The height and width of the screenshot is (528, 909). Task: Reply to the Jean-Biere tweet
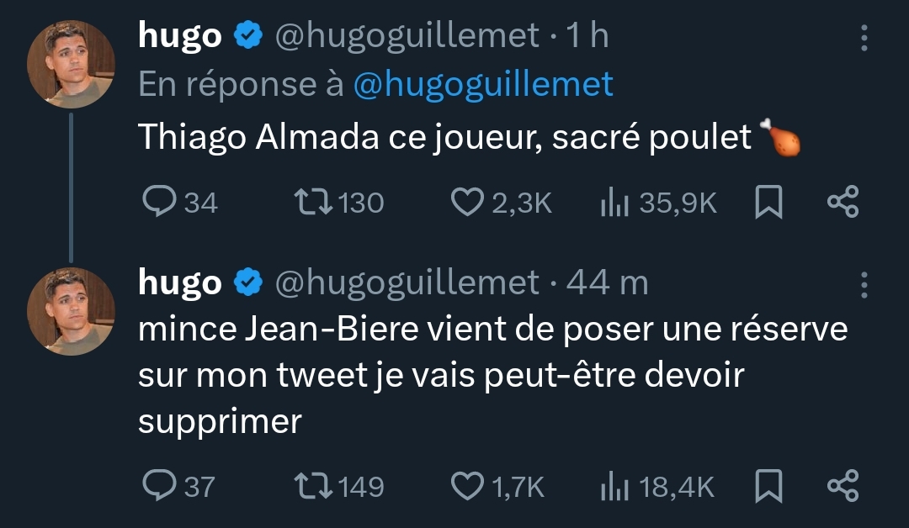pos(178,485)
